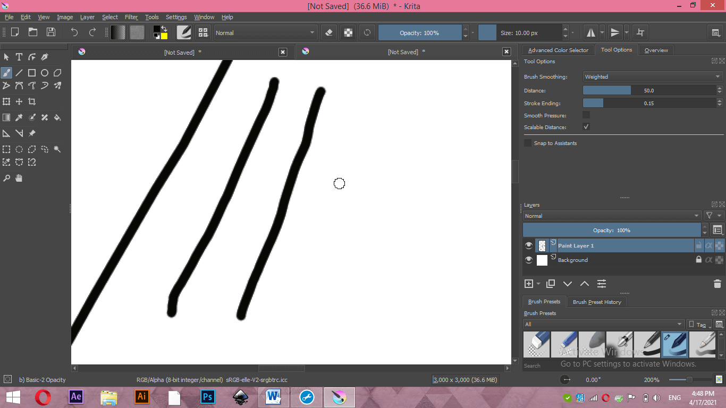Image resolution: width=726 pixels, height=408 pixels.
Task: Switch to the Overview tab
Action: click(656, 50)
